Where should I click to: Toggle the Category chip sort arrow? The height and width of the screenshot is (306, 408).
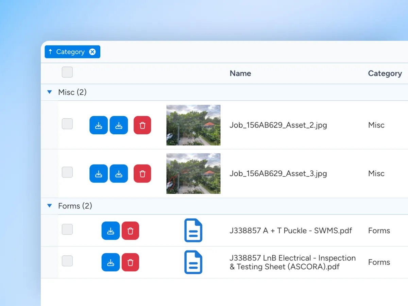click(x=50, y=52)
